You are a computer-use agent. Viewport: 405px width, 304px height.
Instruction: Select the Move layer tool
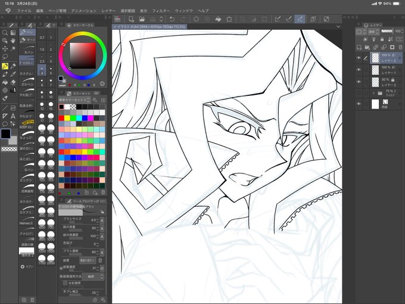pos(5,49)
